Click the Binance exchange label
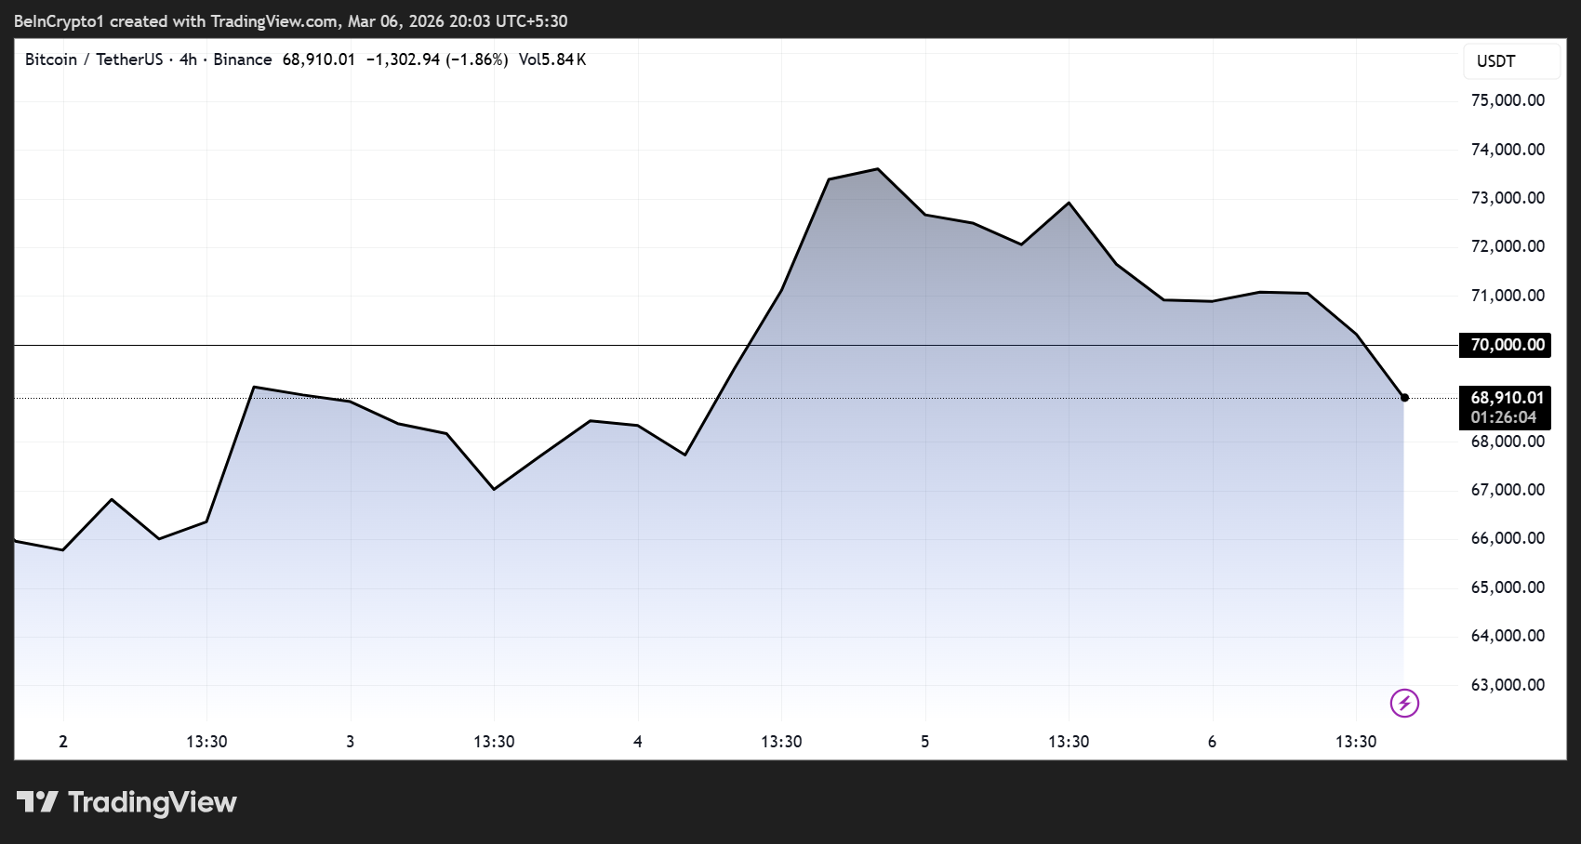The height and width of the screenshot is (844, 1581). pos(243,59)
